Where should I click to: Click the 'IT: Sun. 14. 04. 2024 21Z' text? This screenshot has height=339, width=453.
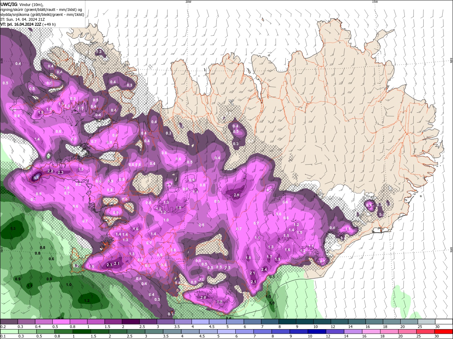click(23, 19)
